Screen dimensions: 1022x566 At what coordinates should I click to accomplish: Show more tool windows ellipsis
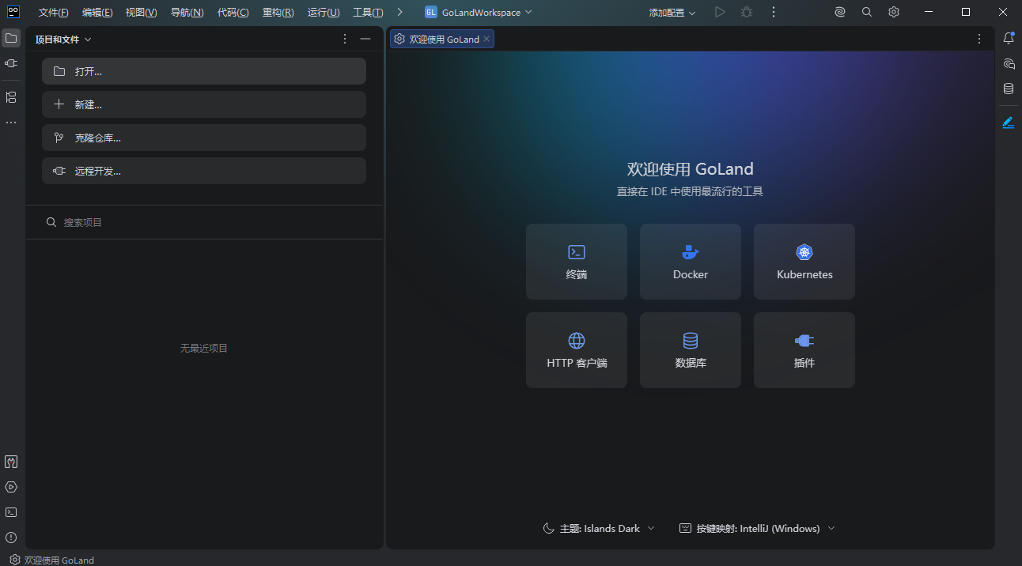(x=11, y=123)
